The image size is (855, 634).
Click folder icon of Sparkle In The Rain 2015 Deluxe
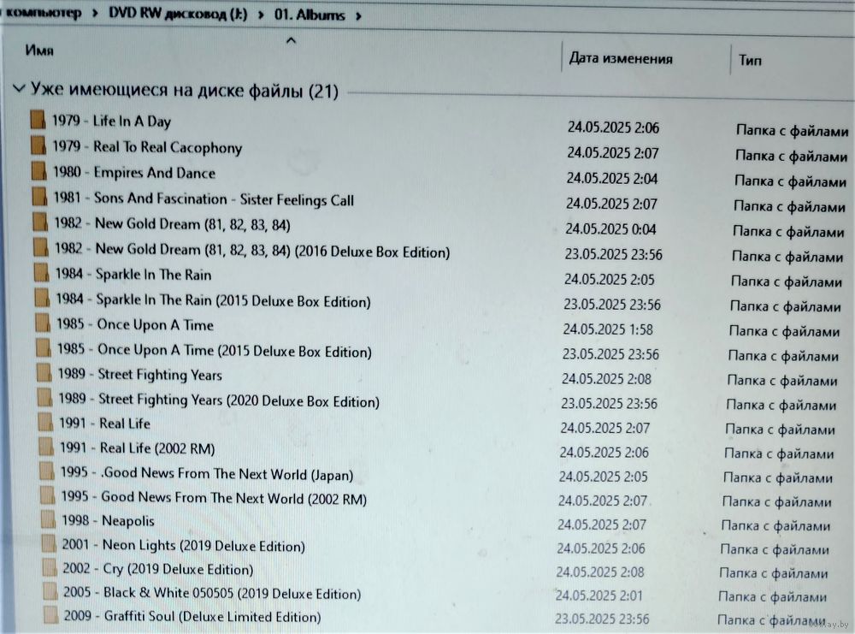click(x=42, y=298)
